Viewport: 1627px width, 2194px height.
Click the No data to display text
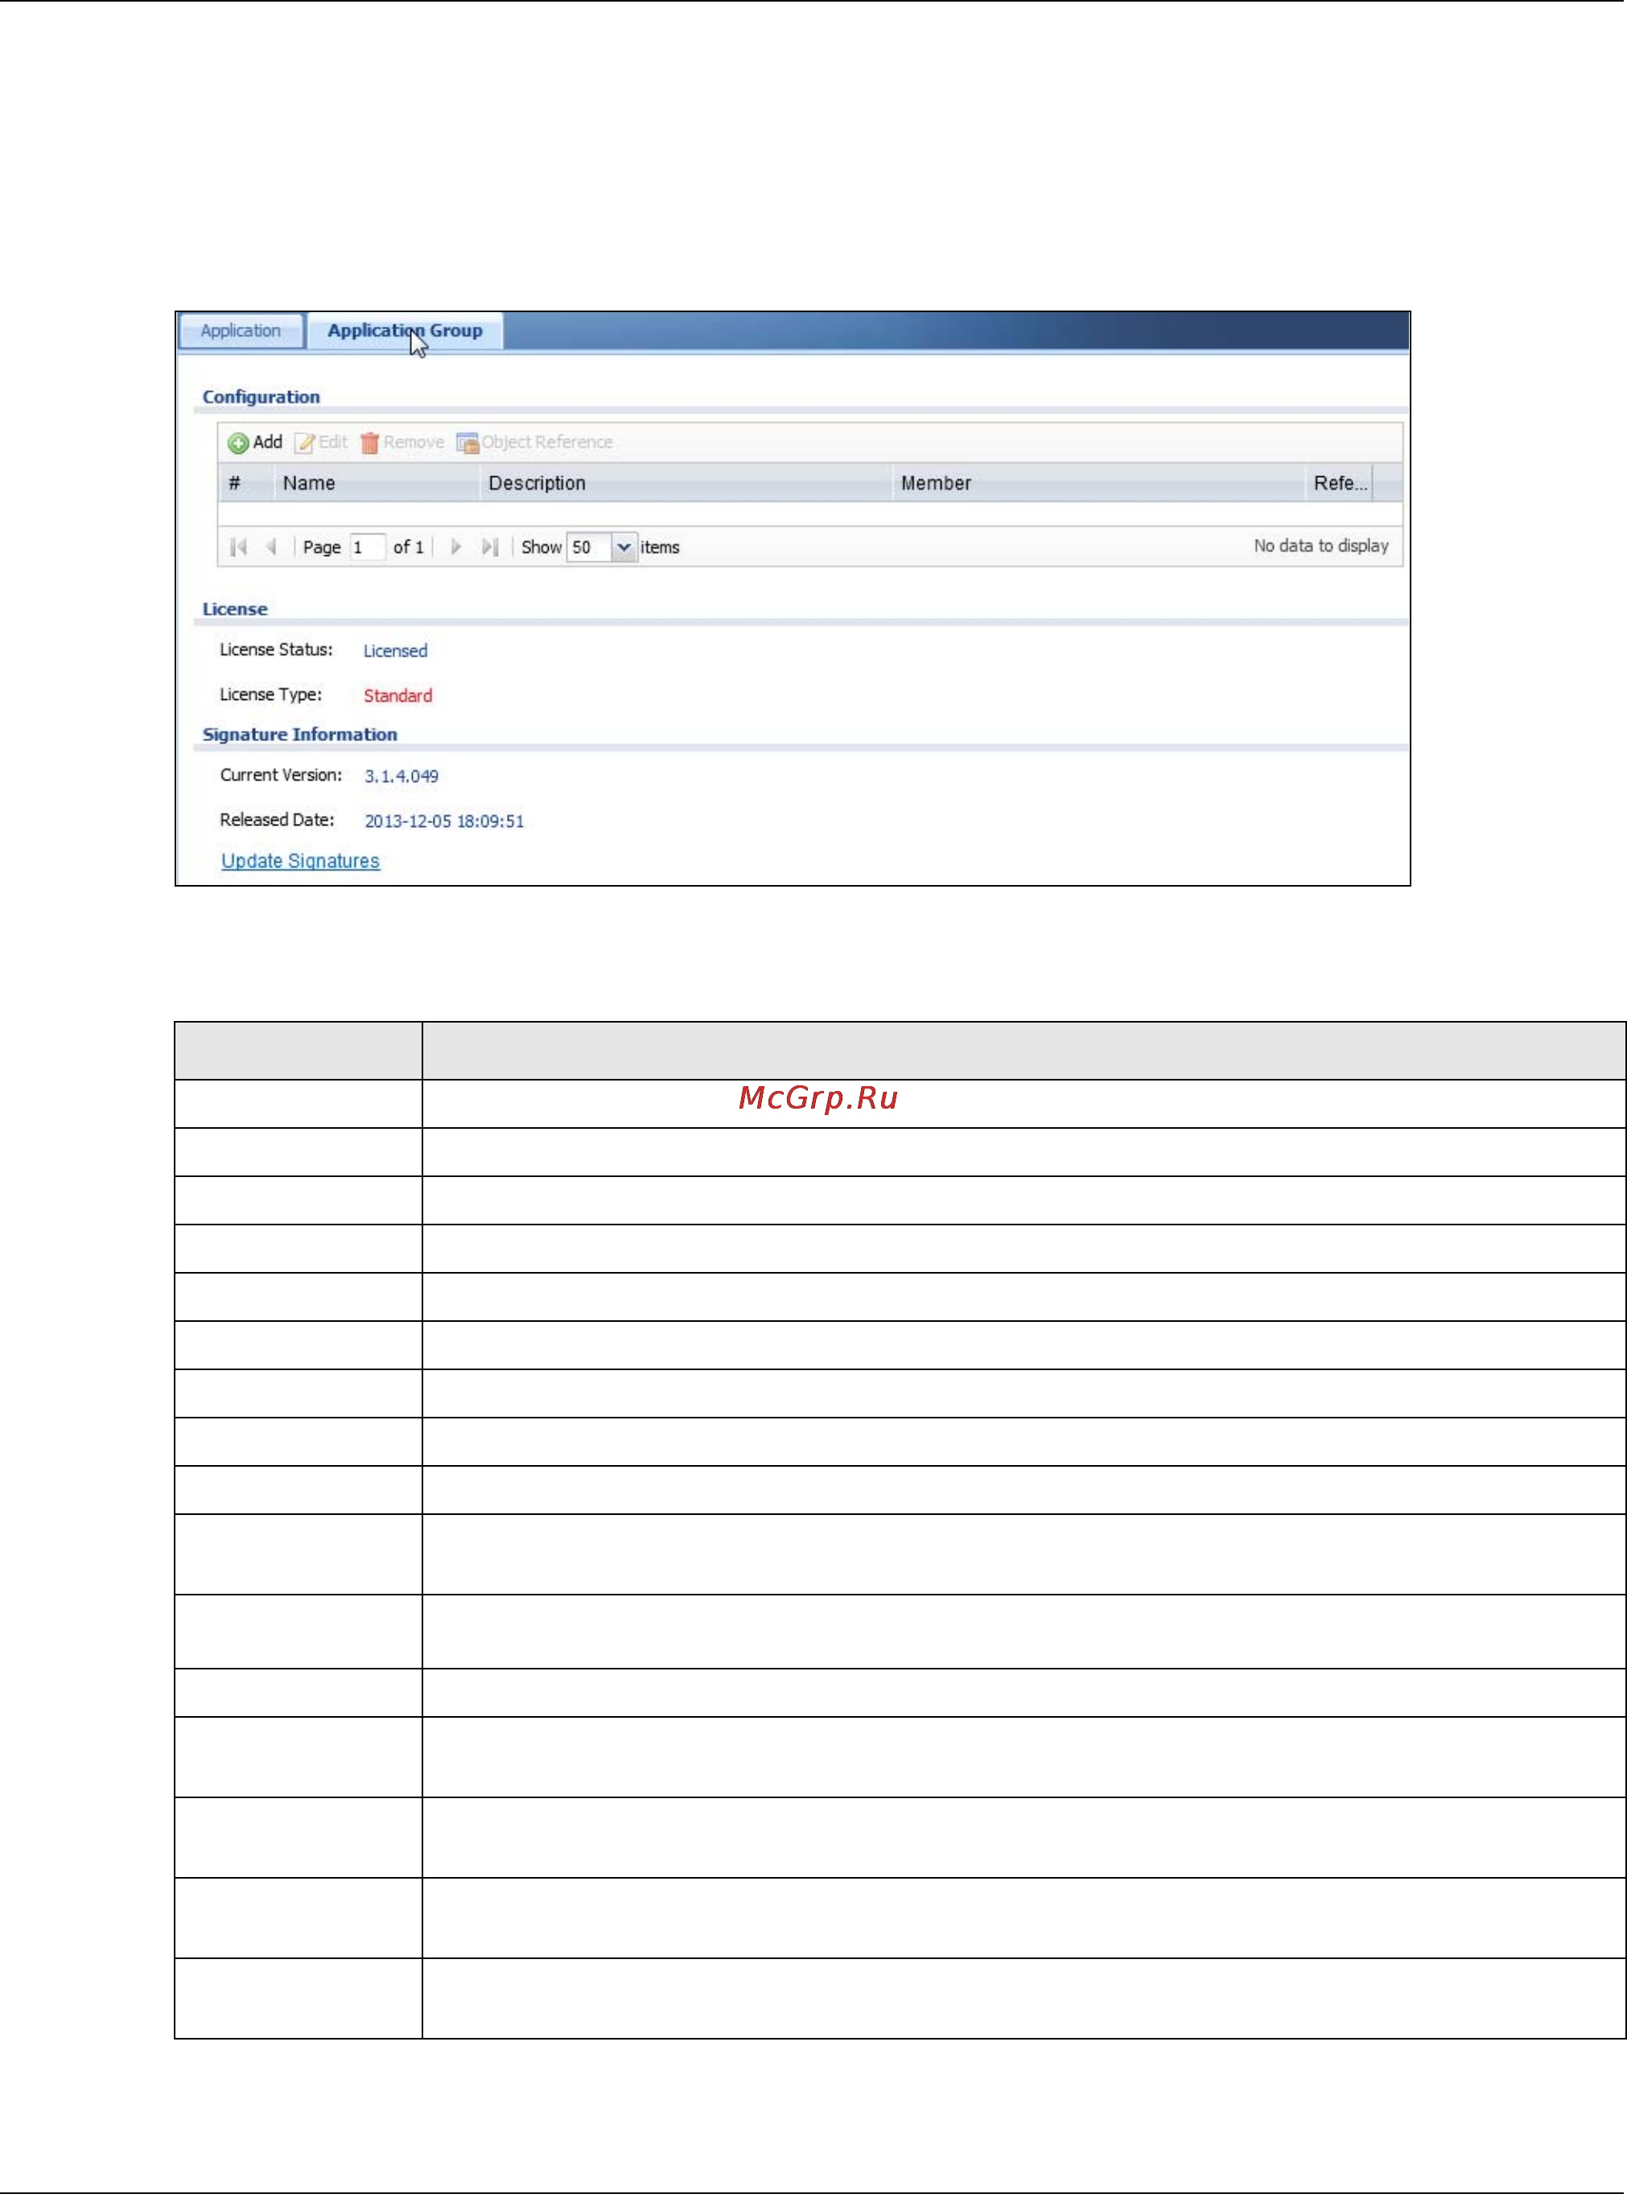(1320, 545)
